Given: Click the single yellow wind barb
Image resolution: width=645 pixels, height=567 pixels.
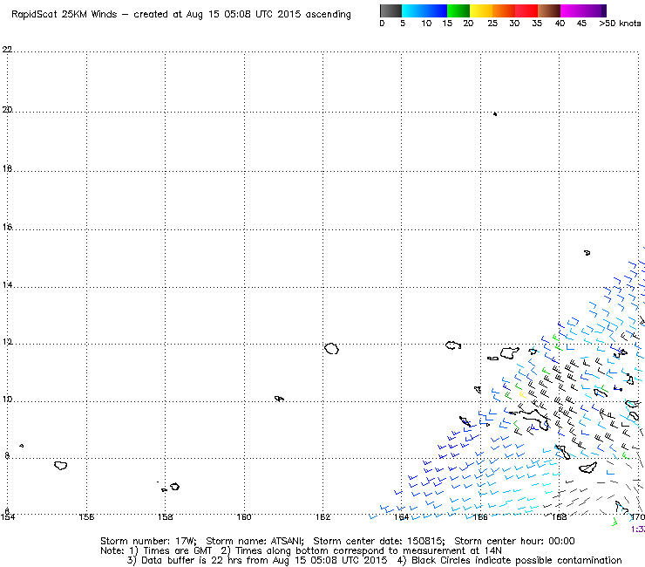Looking at the screenshot, I should [522, 395].
